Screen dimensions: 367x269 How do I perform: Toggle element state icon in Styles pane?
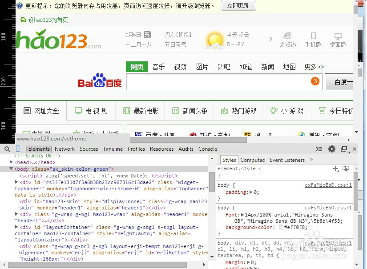coord(346,169)
